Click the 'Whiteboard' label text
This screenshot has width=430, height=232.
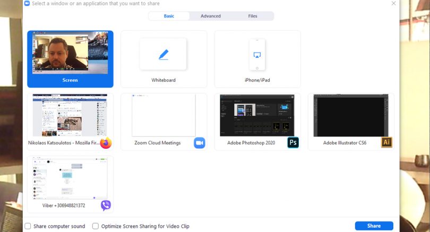164,80
